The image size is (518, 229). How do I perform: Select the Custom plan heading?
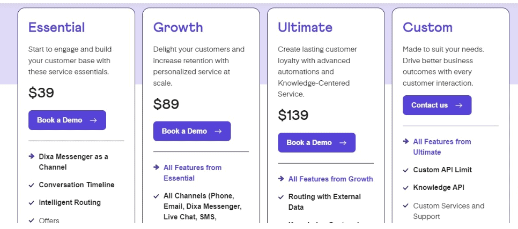click(x=427, y=27)
